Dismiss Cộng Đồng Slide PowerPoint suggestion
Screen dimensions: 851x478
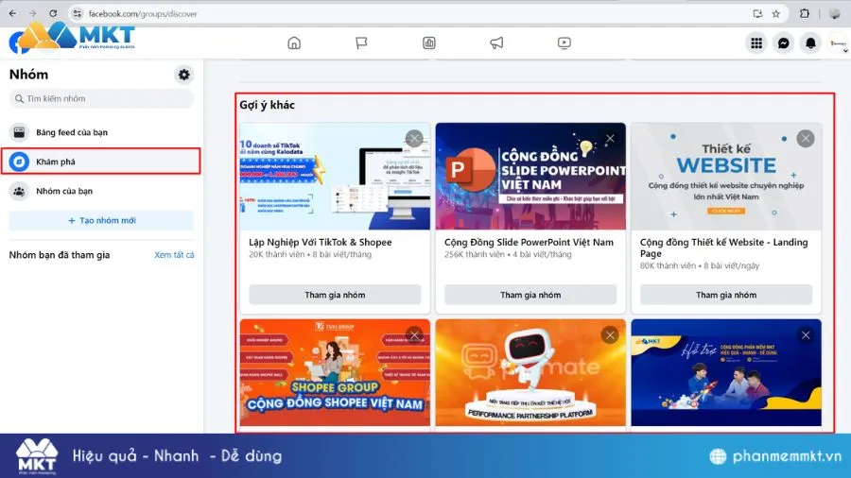(x=610, y=138)
